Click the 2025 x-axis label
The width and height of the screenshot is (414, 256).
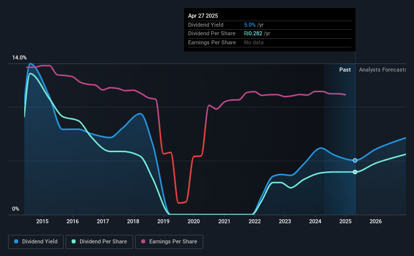[345, 221]
